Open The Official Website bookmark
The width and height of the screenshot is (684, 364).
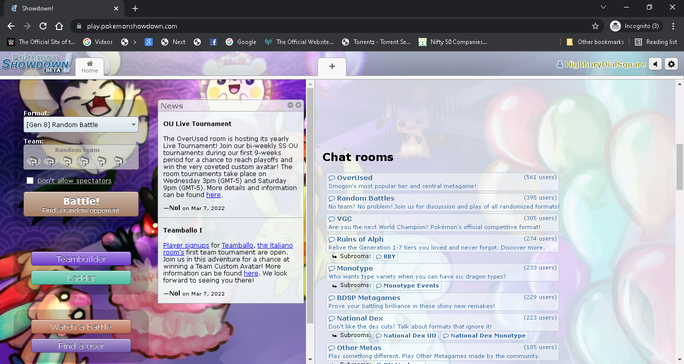[x=299, y=42]
